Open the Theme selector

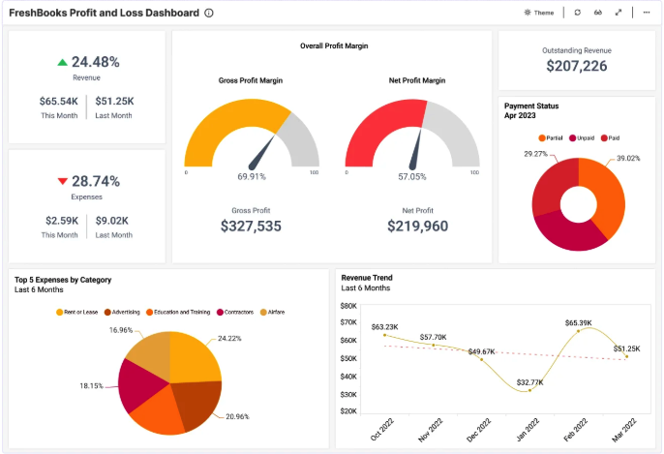click(x=538, y=13)
